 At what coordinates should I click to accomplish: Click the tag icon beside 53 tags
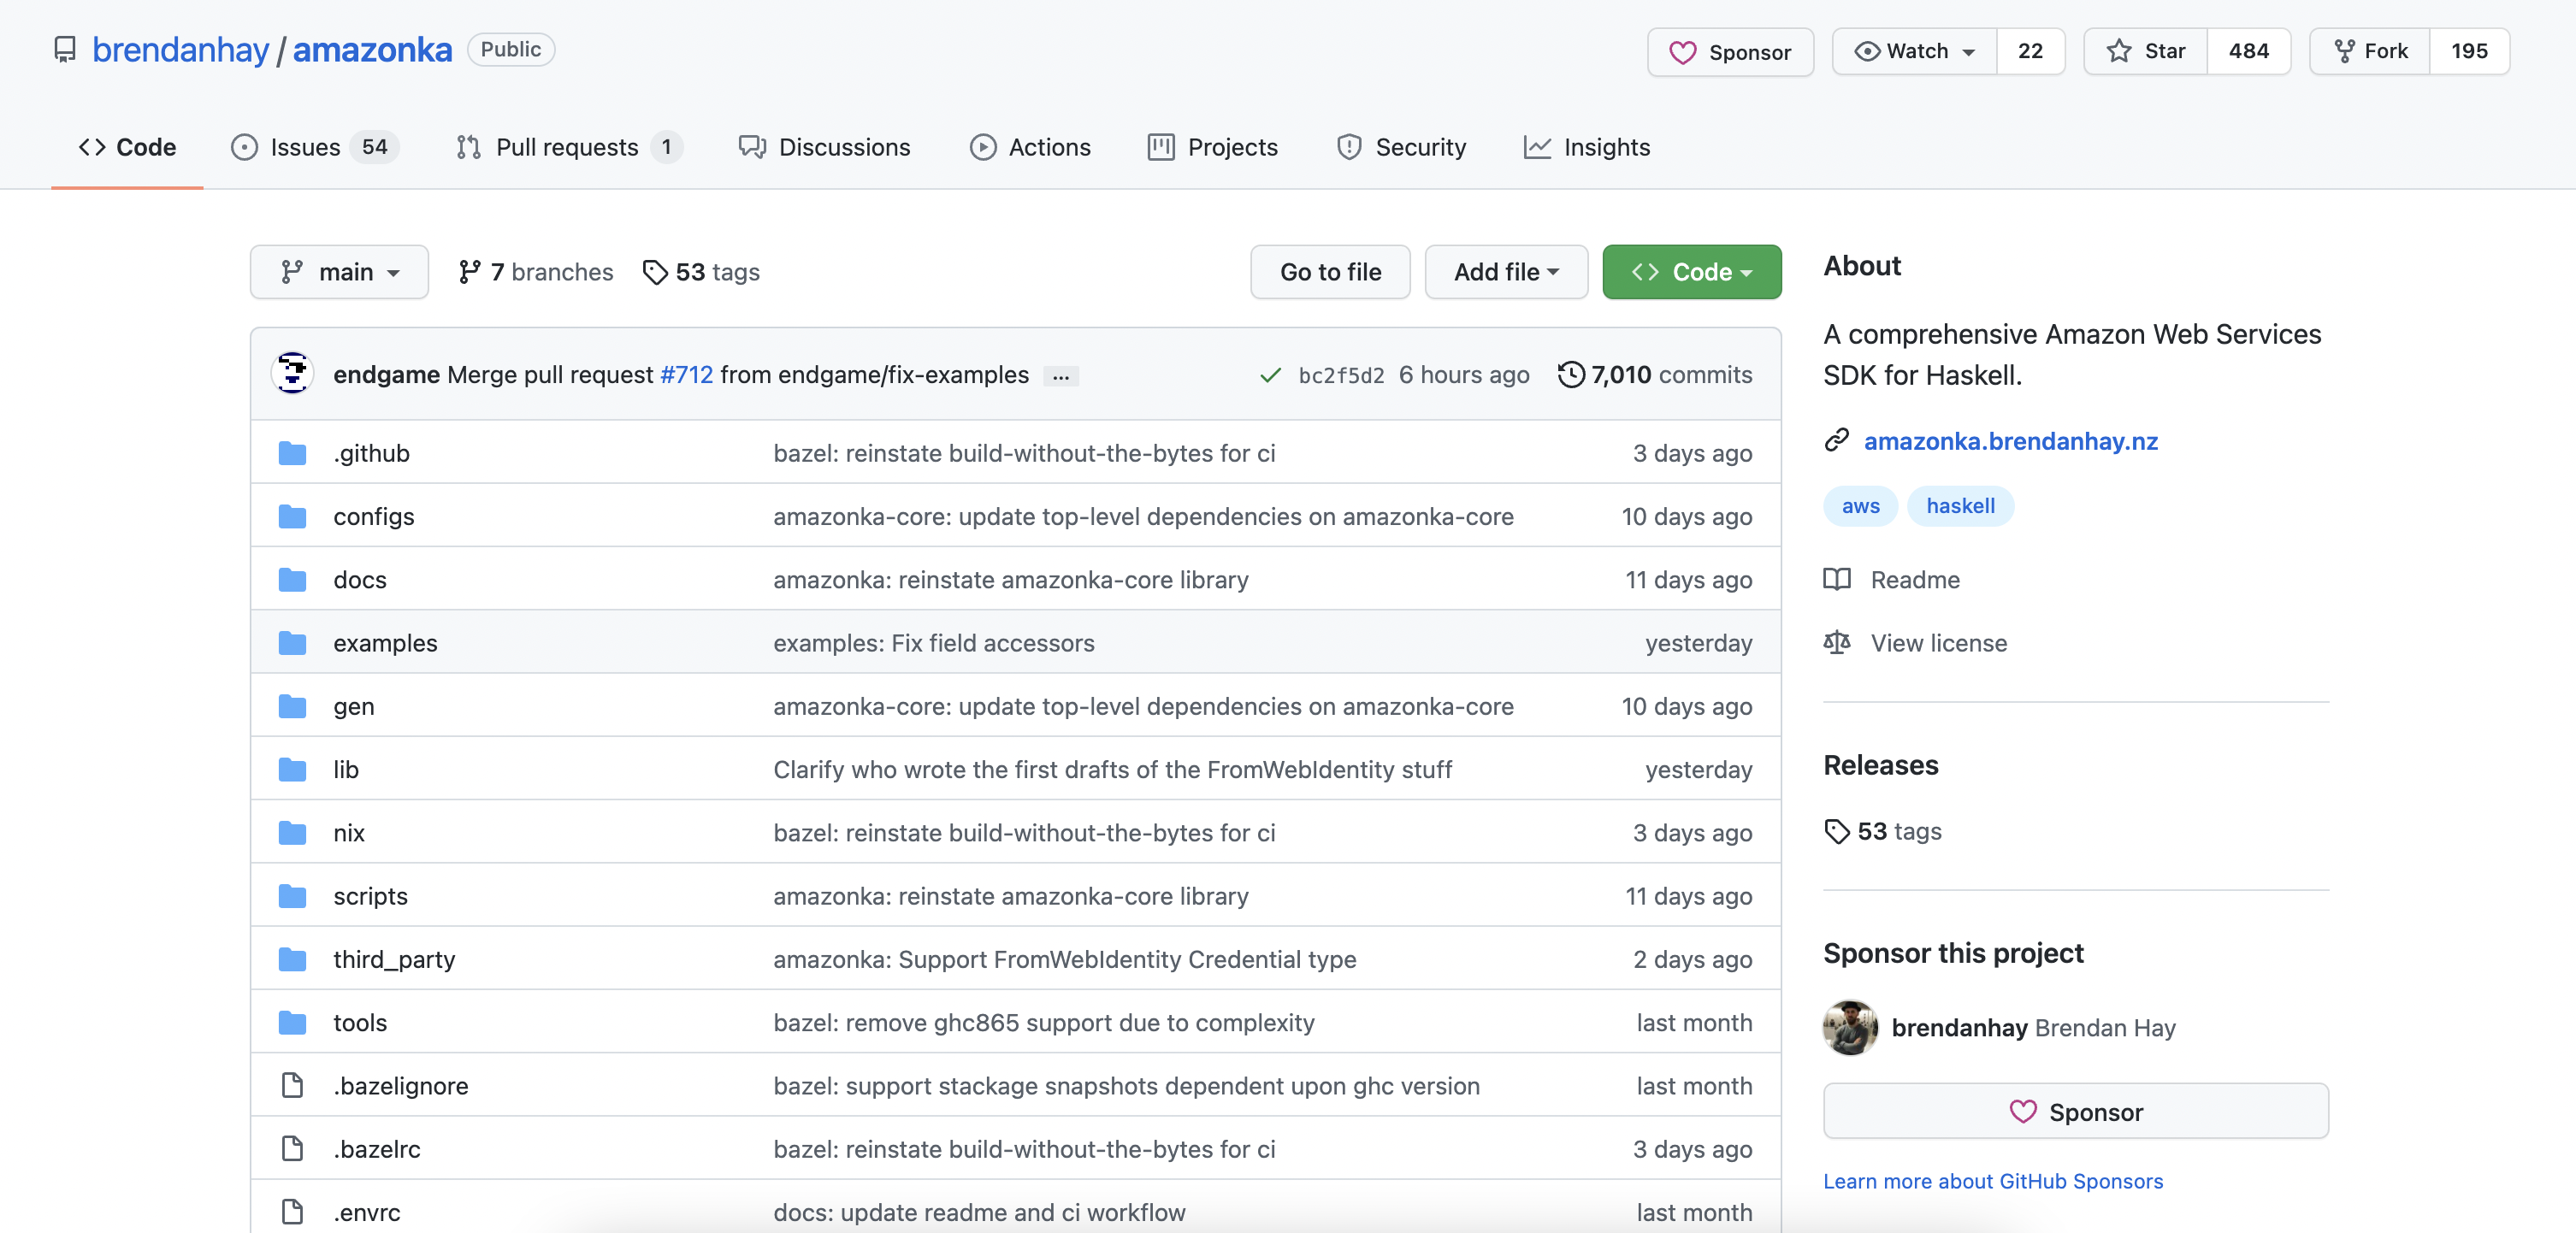tap(654, 272)
